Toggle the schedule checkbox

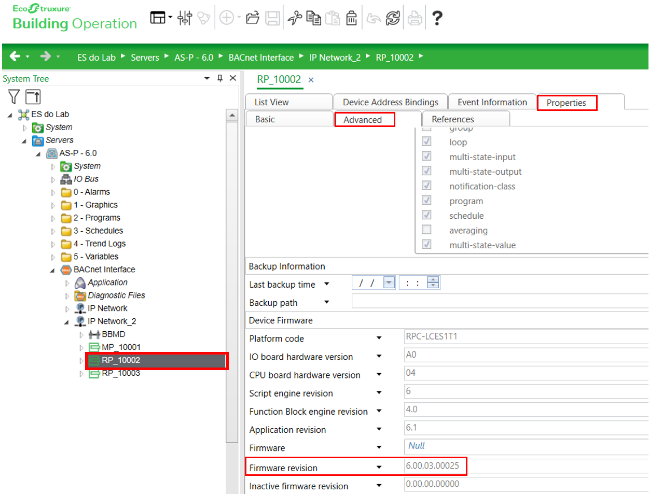coord(426,215)
